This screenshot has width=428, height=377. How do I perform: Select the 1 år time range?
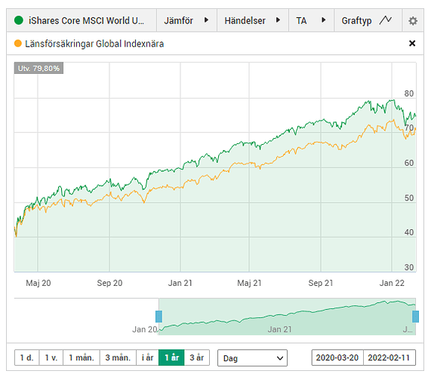click(171, 357)
